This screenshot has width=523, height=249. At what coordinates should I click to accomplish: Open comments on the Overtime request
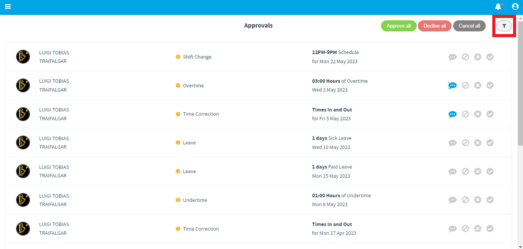(453, 85)
